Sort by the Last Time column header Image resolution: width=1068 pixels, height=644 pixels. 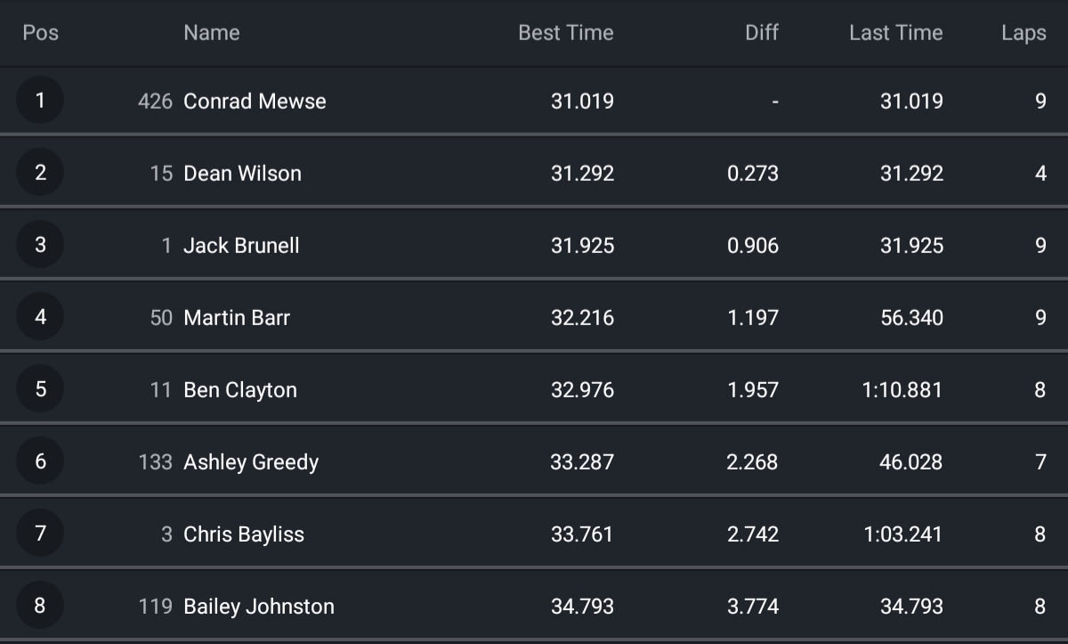(896, 33)
